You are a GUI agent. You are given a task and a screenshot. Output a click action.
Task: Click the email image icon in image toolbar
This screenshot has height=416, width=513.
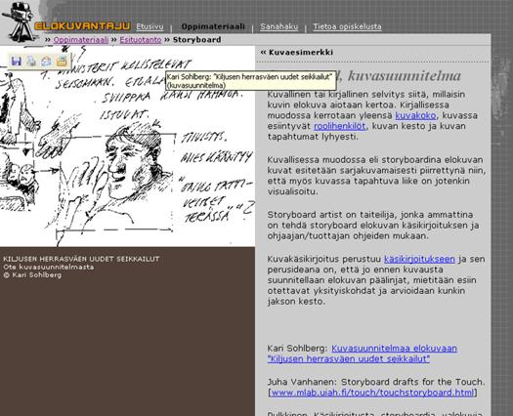click(47, 62)
